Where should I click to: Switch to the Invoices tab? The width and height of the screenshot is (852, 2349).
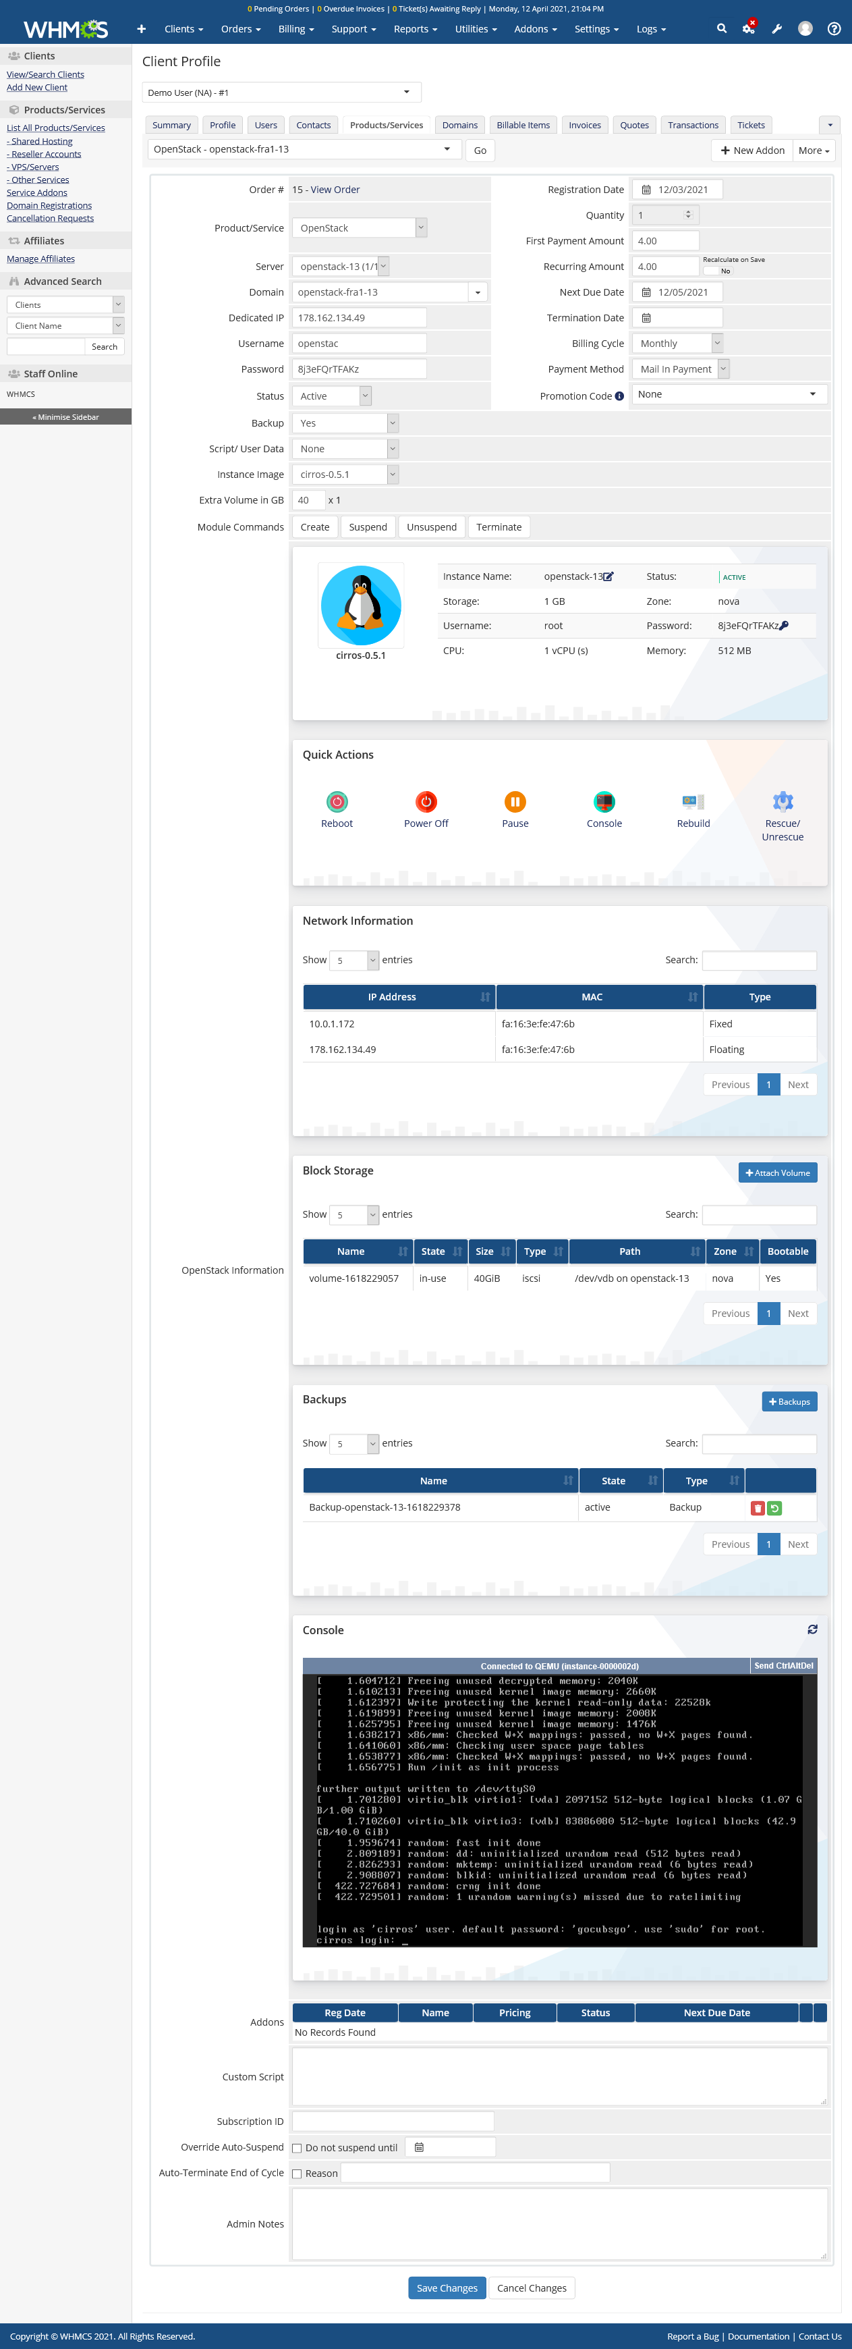585,125
